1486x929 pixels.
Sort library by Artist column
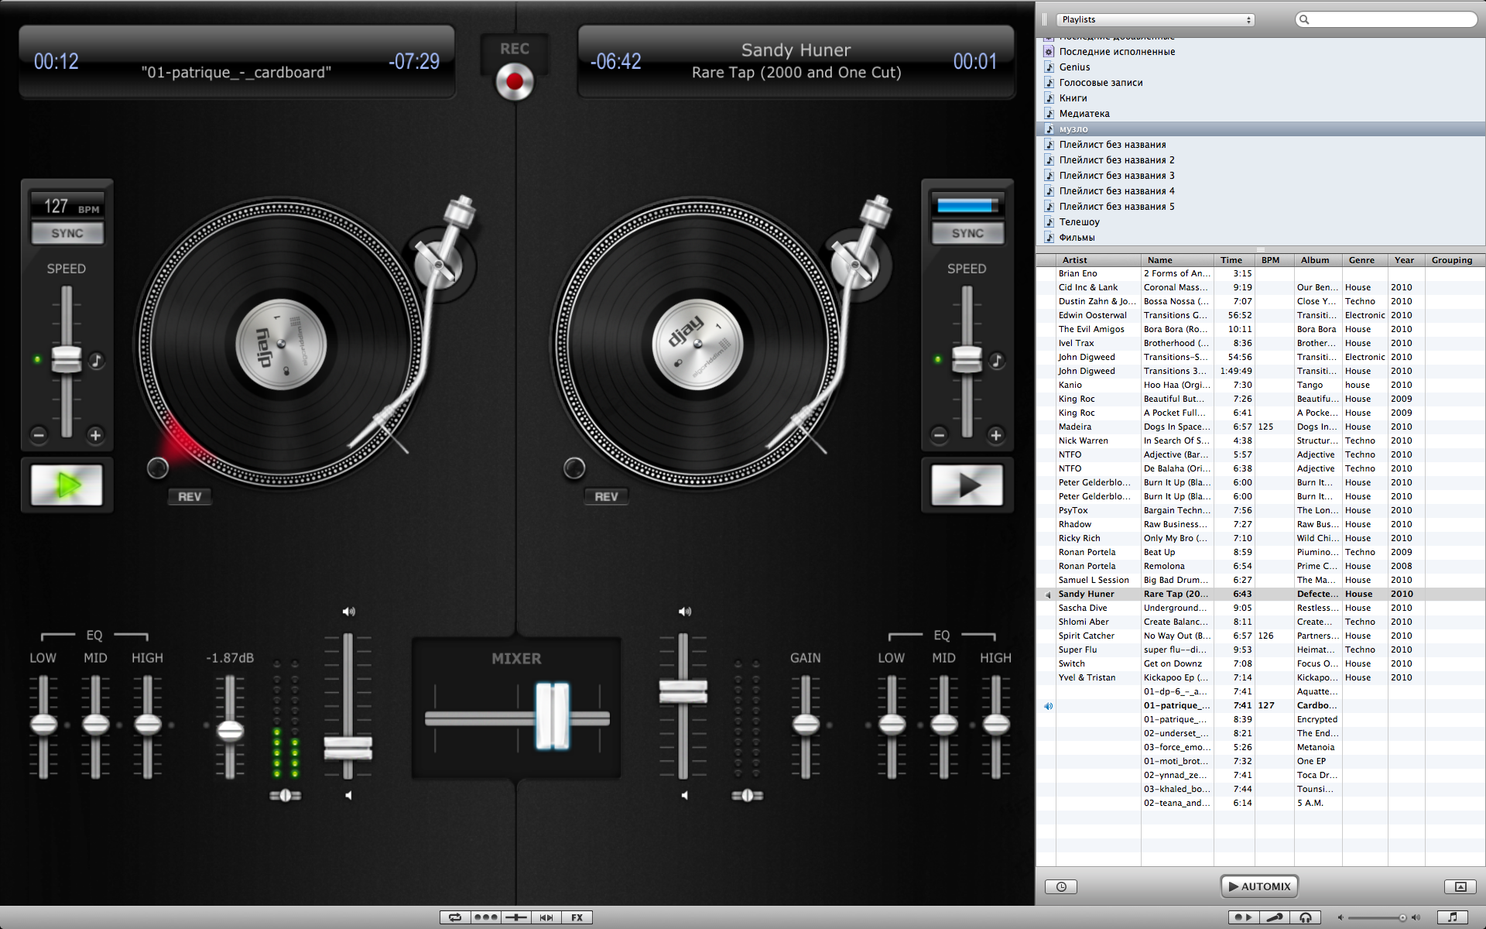click(1098, 260)
